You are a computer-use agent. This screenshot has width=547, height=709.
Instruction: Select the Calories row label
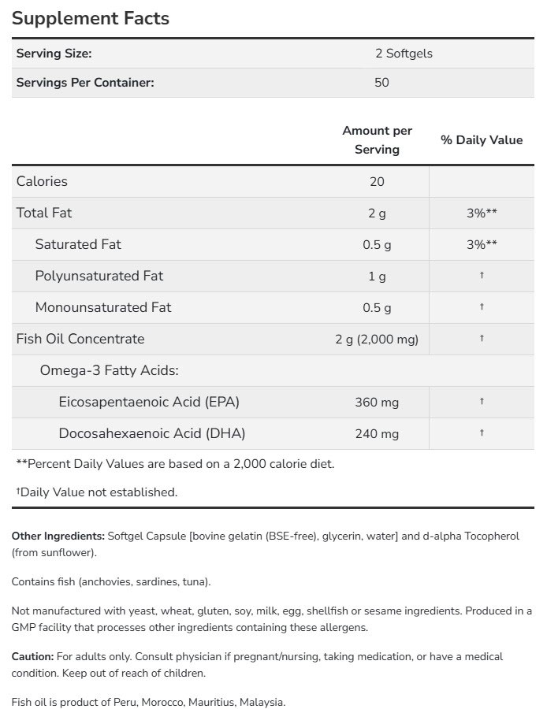43,181
